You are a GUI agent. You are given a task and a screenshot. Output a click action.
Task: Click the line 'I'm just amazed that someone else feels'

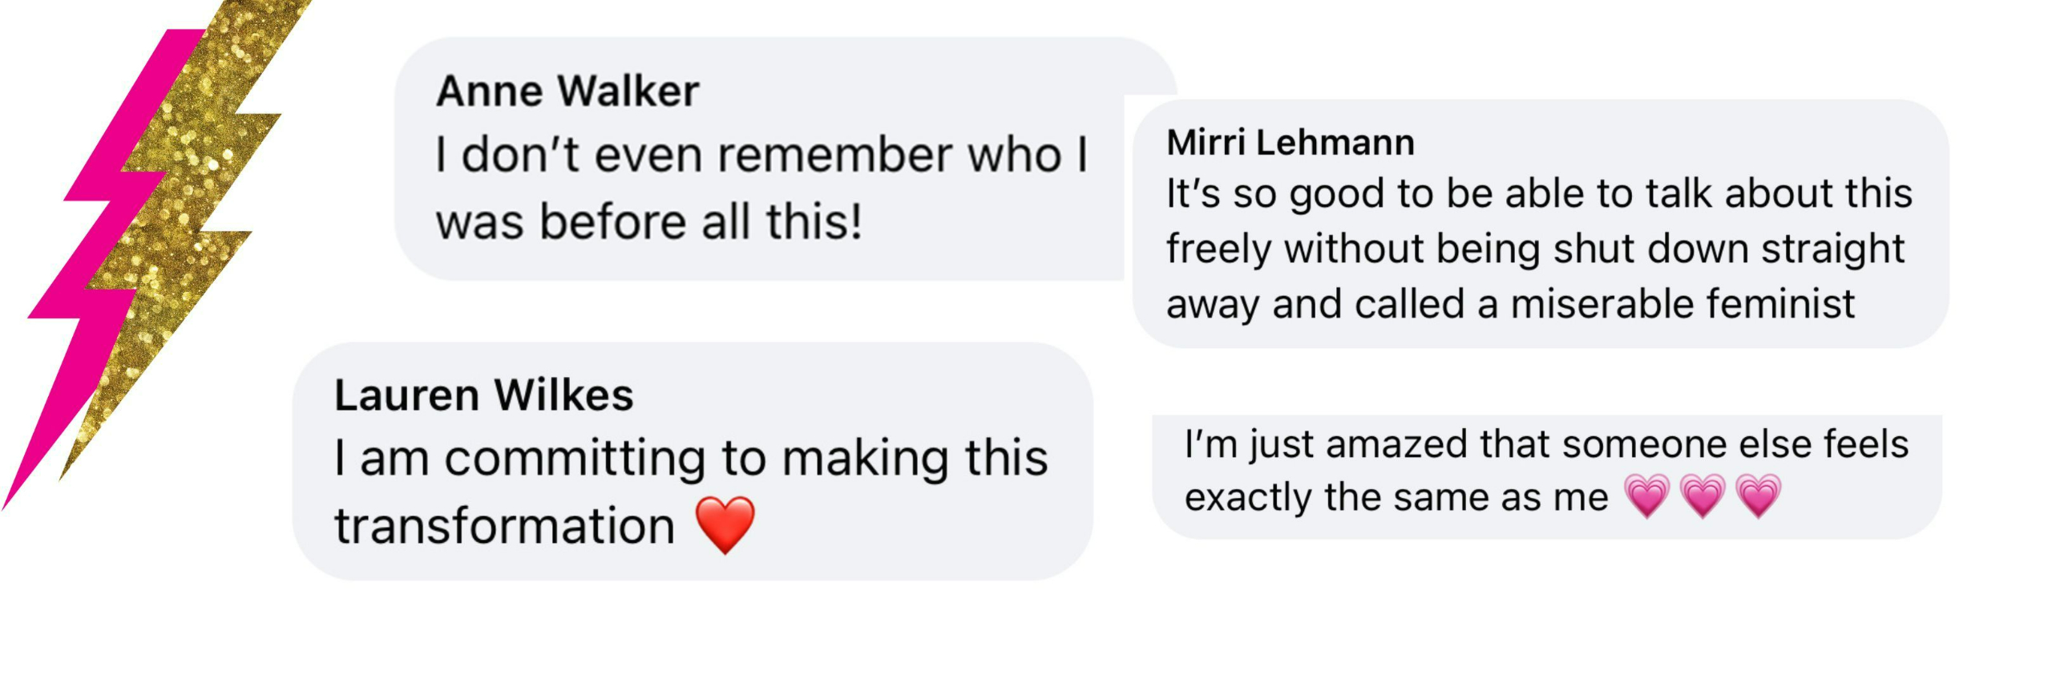(1546, 444)
